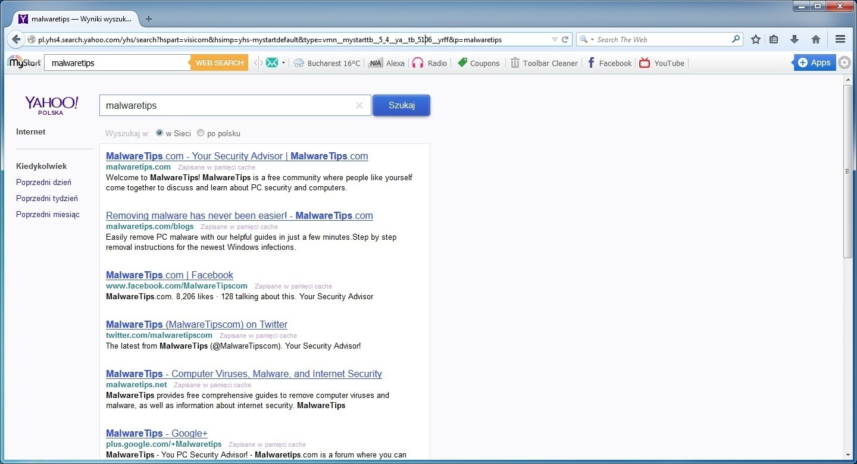
Task: Click the Internet category in sidebar
Action: point(31,132)
